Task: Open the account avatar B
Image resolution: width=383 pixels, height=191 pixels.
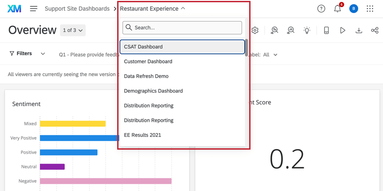Action: click(353, 9)
